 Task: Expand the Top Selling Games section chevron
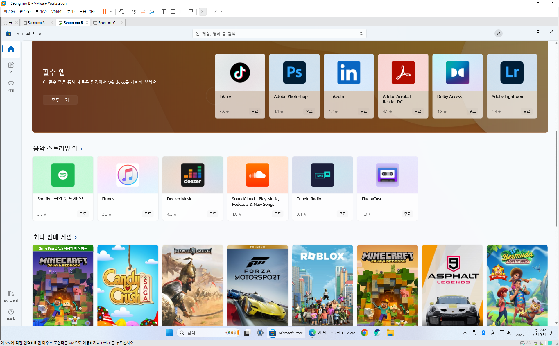pos(76,238)
